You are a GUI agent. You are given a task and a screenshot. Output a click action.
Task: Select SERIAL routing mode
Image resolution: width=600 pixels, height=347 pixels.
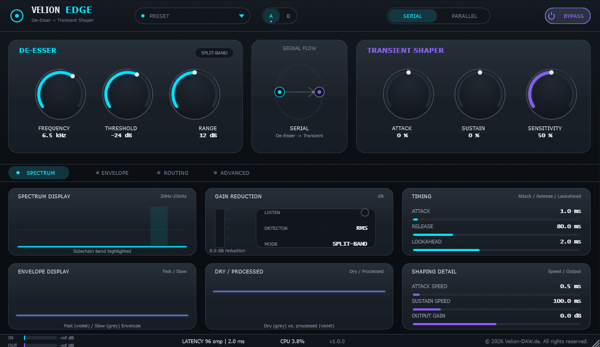(412, 16)
